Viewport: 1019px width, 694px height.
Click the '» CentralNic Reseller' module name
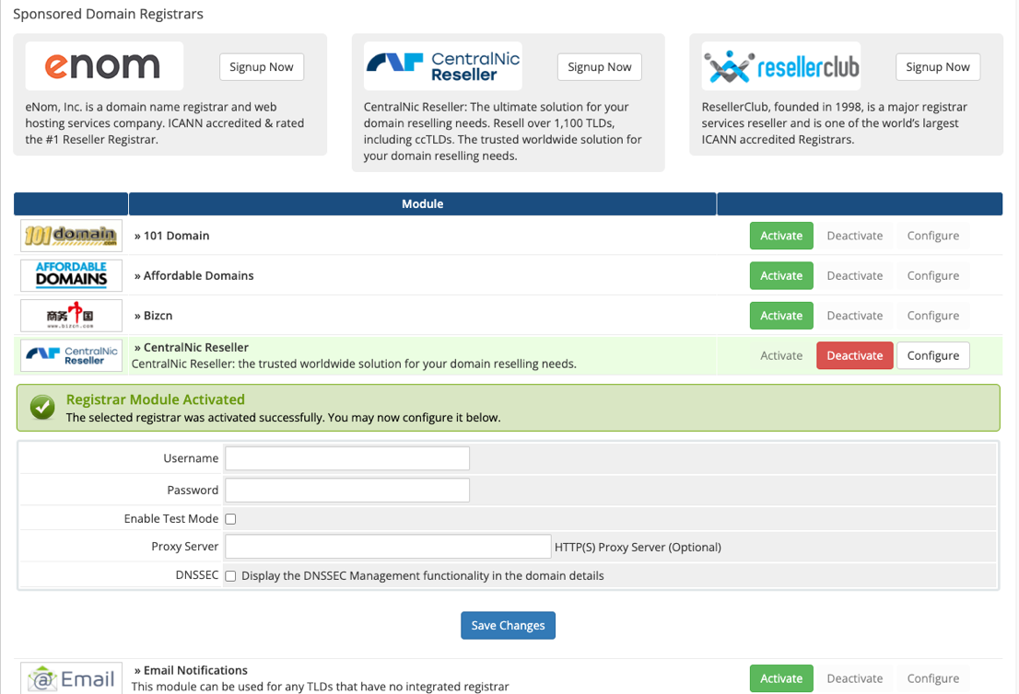(x=191, y=347)
